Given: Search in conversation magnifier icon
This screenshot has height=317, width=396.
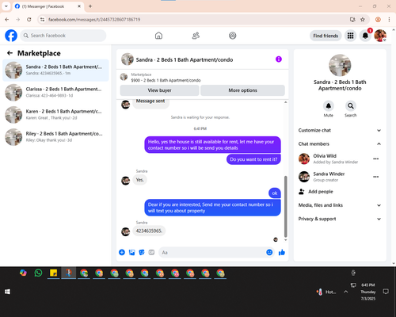Looking at the screenshot, I should pyautogui.click(x=350, y=106).
